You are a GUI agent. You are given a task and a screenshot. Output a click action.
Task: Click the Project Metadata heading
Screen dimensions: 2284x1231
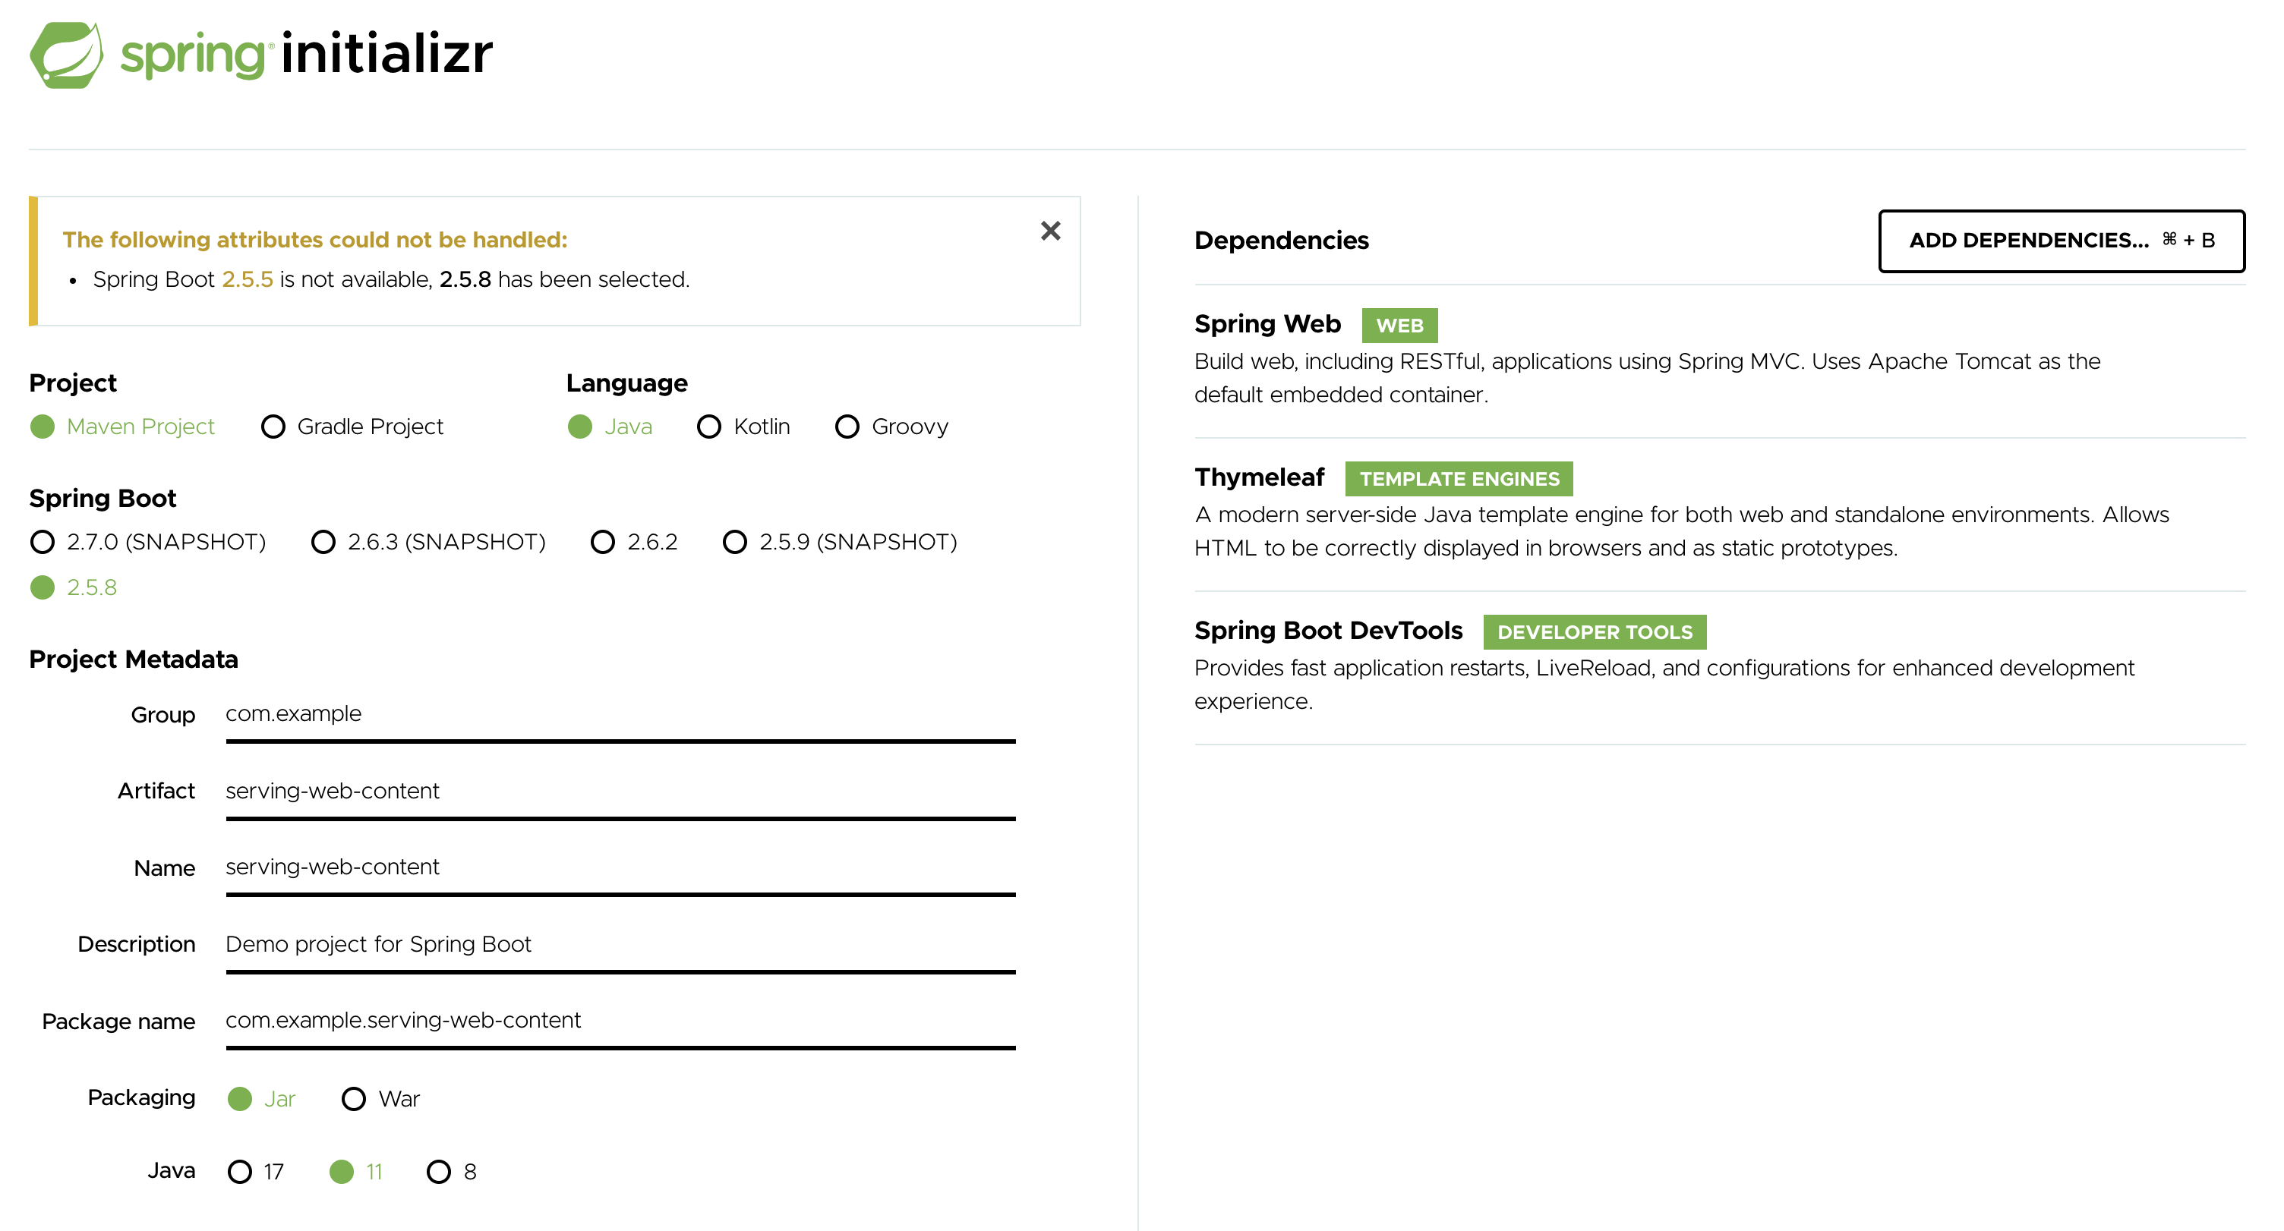(x=133, y=660)
